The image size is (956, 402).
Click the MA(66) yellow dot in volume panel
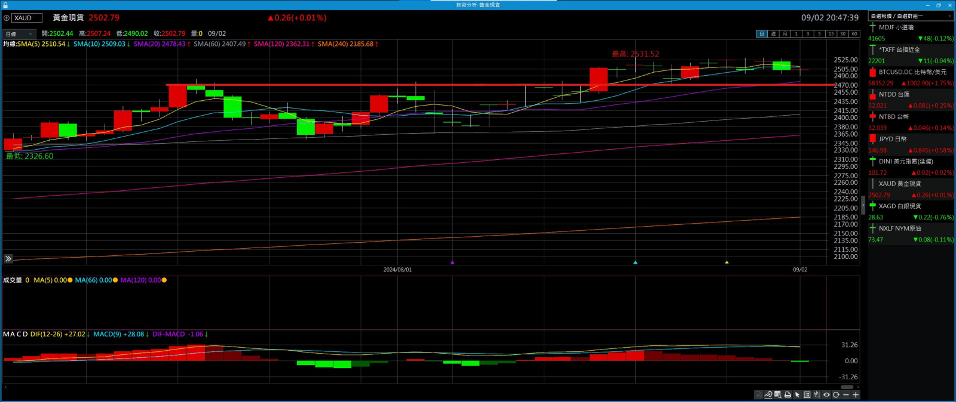(x=115, y=280)
